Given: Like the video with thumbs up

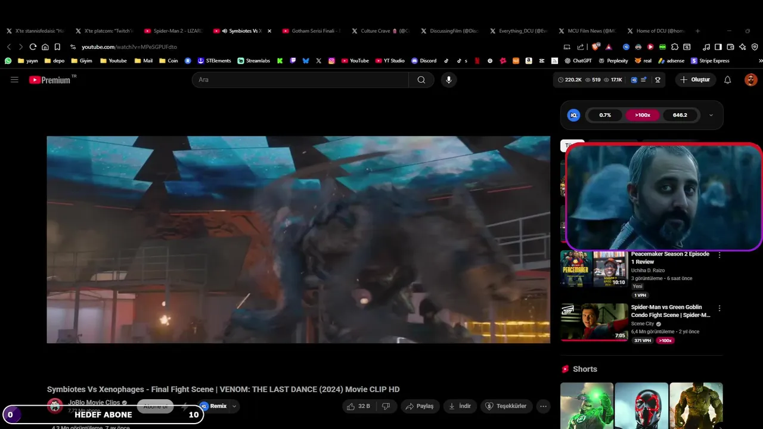Looking at the screenshot, I should click(358, 406).
